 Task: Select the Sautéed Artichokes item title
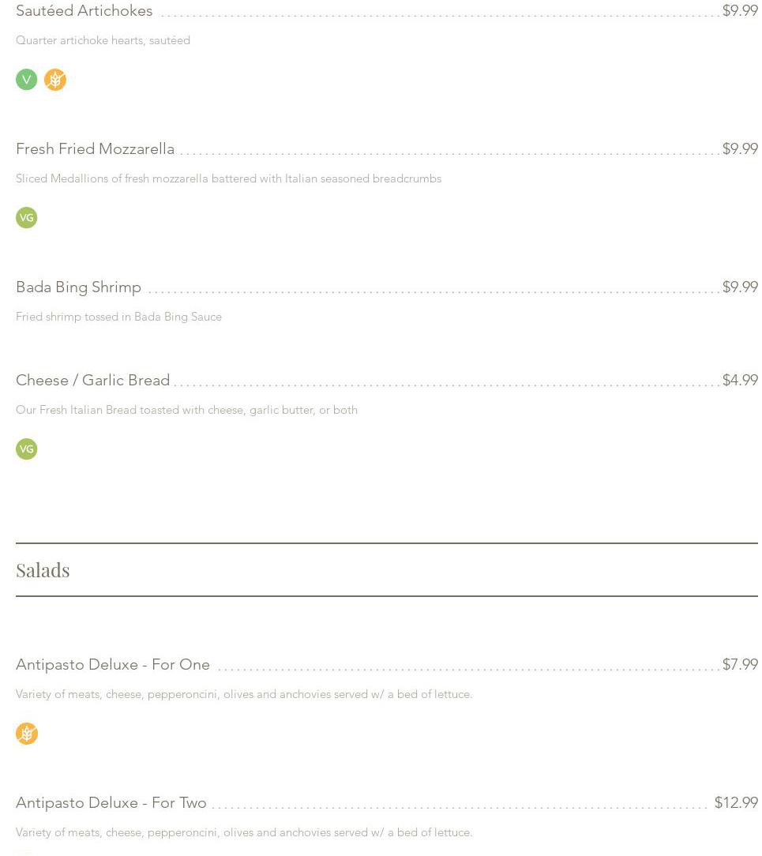[x=84, y=11]
